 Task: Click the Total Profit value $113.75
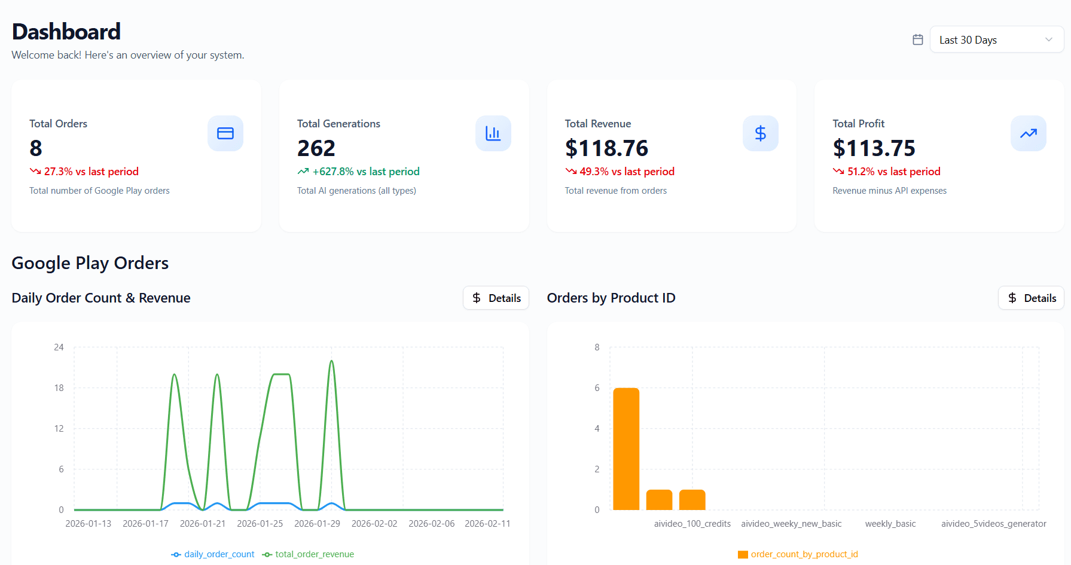coord(874,148)
